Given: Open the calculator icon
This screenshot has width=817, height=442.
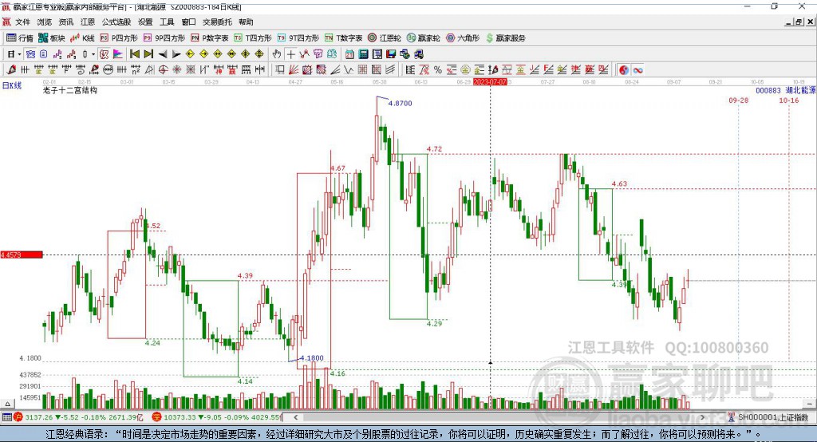Looking at the screenshot, I should (363, 54).
